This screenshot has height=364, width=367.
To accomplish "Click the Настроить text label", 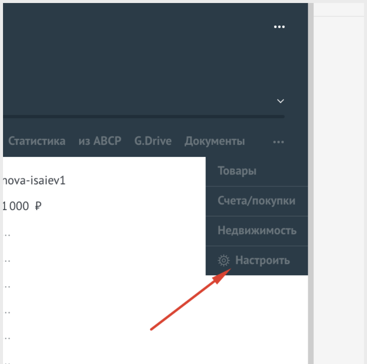I will pyautogui.click(x=263, y=261).
